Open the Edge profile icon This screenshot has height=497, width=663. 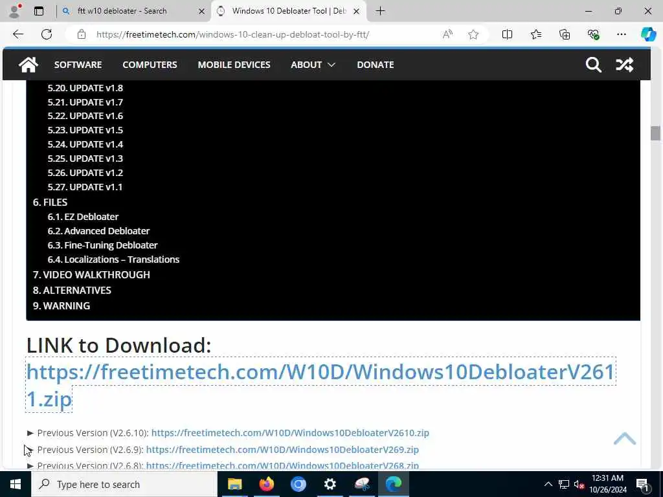click(x=15, y=11)
